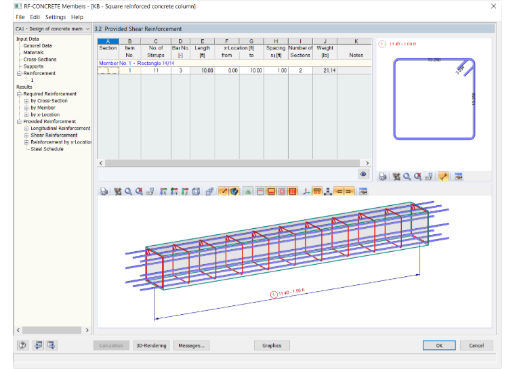Click the picture export icon in the stirrup preview toolbar
Viewport: 515px width, 369px height.
(x=459, y=177)
